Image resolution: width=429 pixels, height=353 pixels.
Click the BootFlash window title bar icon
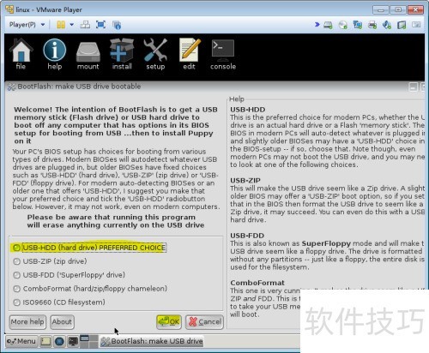(x=11, y=87)
